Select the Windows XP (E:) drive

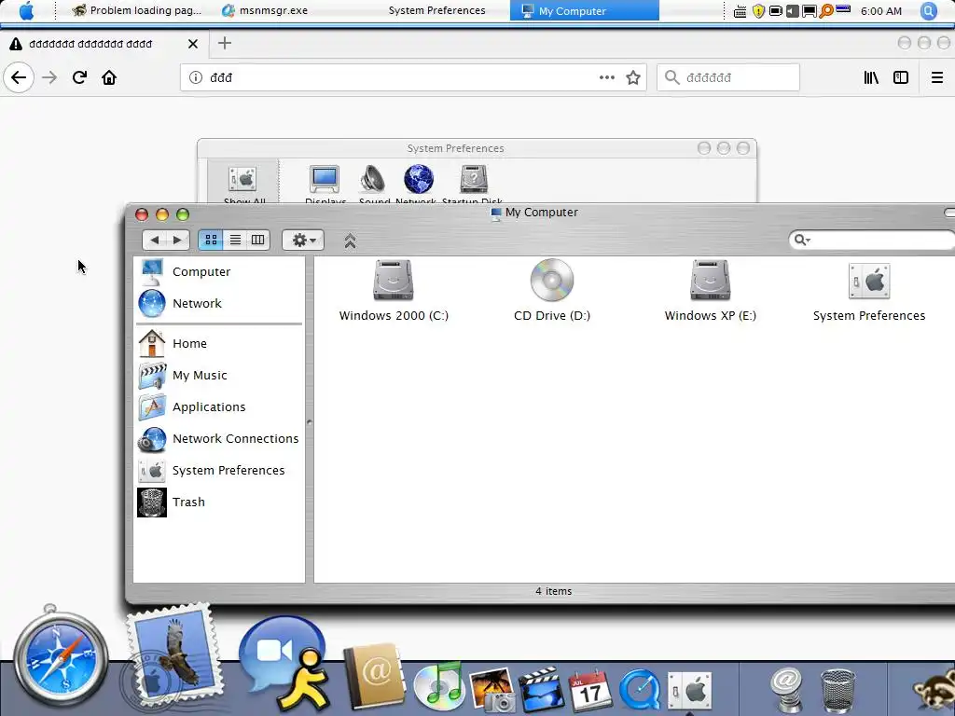click(710, 291)
